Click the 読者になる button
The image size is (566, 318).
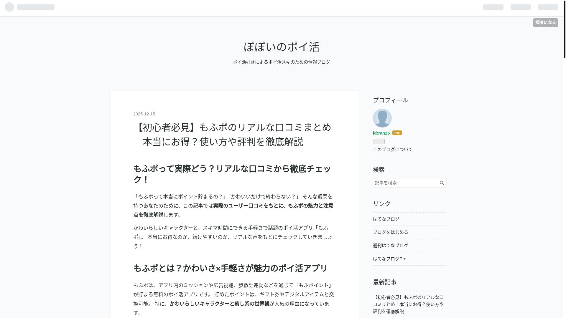[545, 23]
